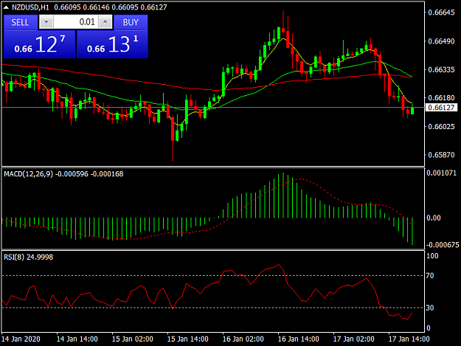Viewport: 461px width, 346px height.
Task: Click the 0.01 volume input field
Action: coord(76,22)
